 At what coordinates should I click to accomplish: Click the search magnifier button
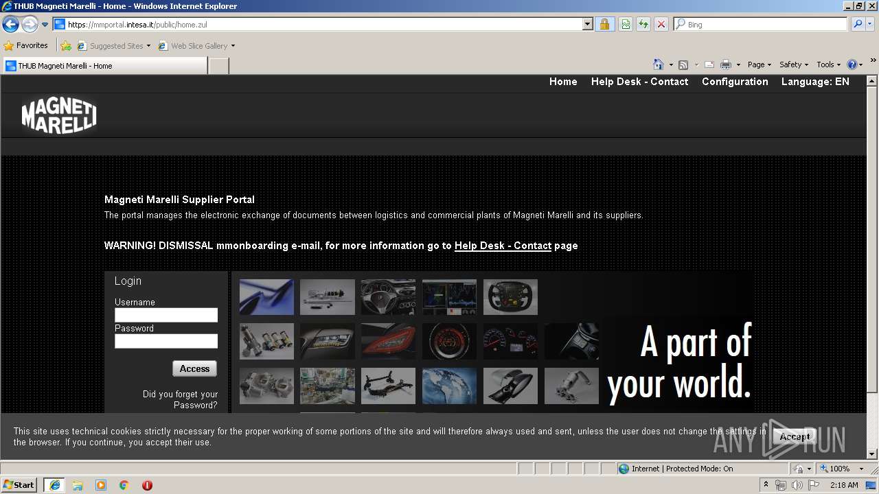coord(857,25)
